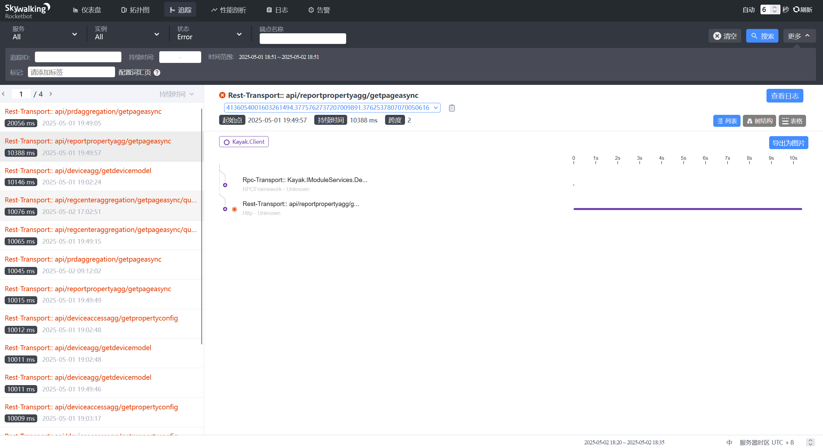This screenshot has height=448, width=823.
Task: Toggle the 自动 auto refresh option
Action: (749, 10)
